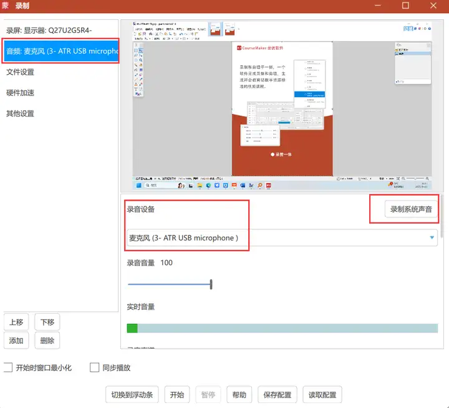The image size is (449, 408).
Task: Click the 暂停 button
Action: click(208, 394)
